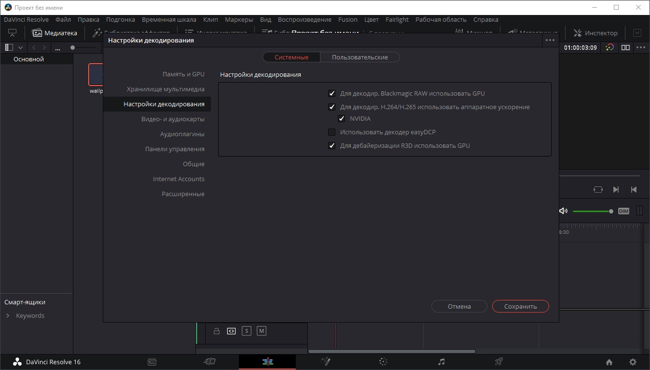
Task: Click the green volume slider
Action: click(591, 211)
